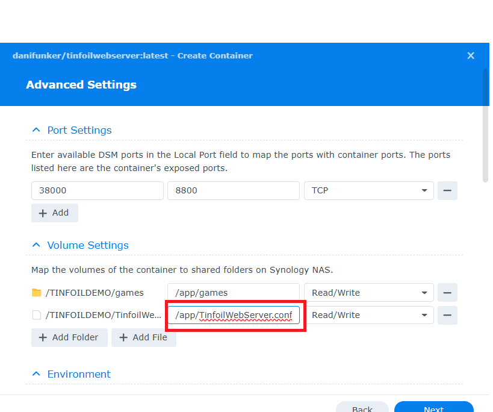Click the Add Folder button

(69, 337)
